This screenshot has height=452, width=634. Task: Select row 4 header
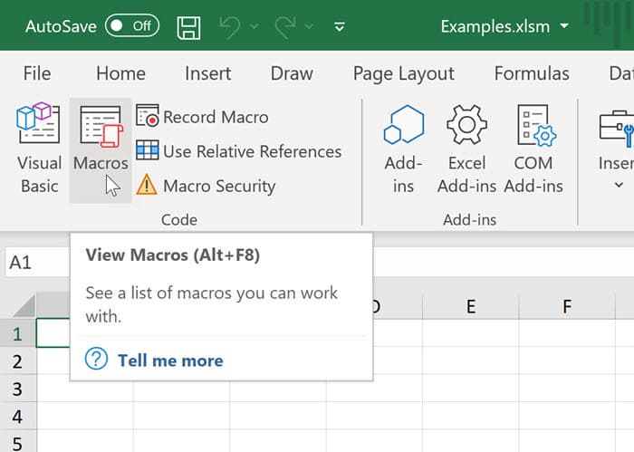pyautogui.click(x=17, y=416)
